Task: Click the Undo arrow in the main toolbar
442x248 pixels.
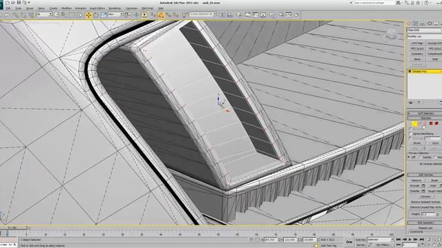Action: coord(1,15)
